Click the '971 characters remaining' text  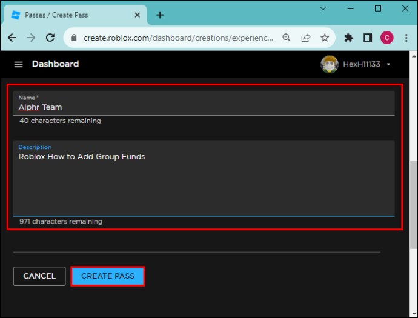click(61, 222)
